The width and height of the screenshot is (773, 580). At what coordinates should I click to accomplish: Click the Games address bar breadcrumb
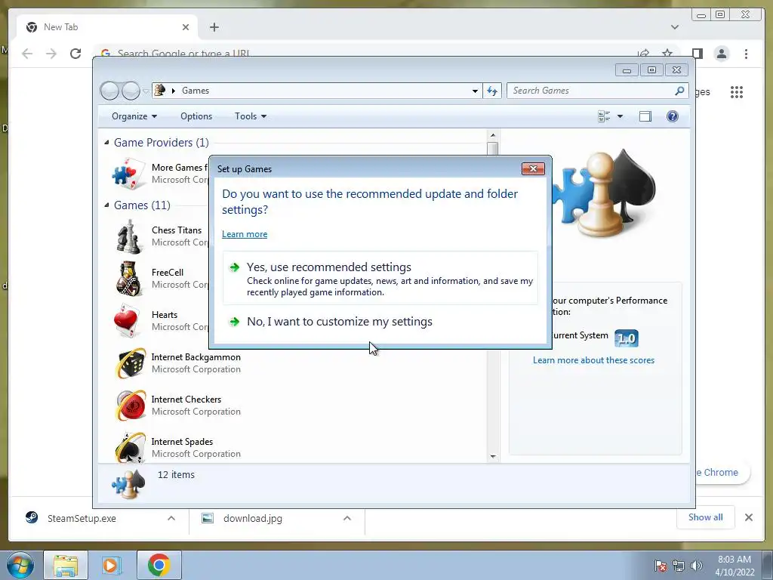coord(196,91)
